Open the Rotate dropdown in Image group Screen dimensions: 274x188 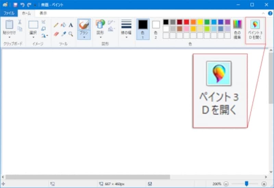click(45, 36)
